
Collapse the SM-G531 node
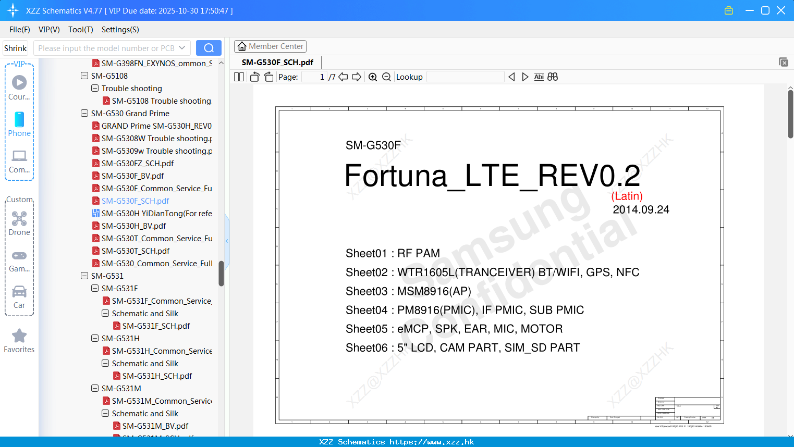pyautogui.click(x=84, y=276)
